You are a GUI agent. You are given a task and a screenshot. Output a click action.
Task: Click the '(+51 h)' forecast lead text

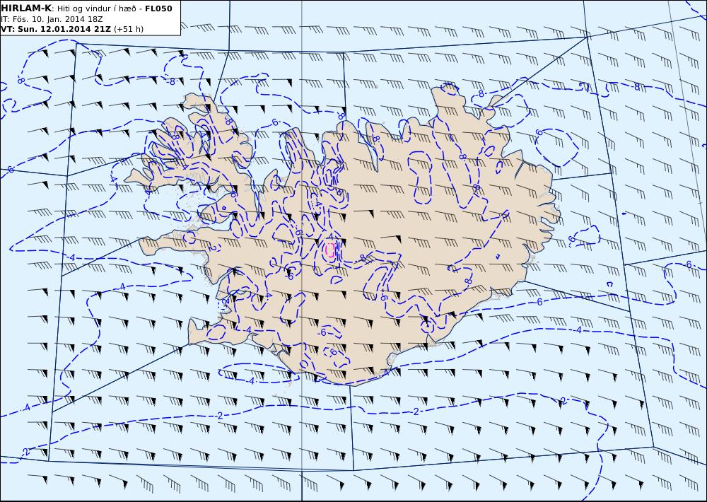point(129,29)
